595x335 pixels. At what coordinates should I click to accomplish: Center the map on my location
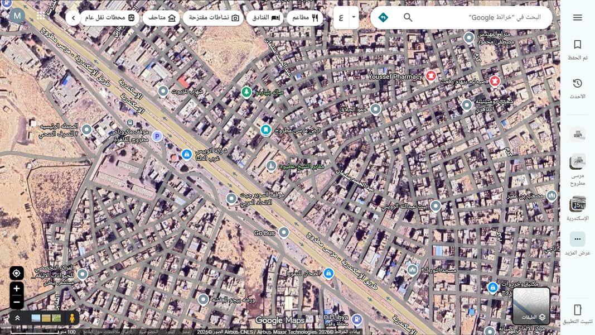coord(16,273)
